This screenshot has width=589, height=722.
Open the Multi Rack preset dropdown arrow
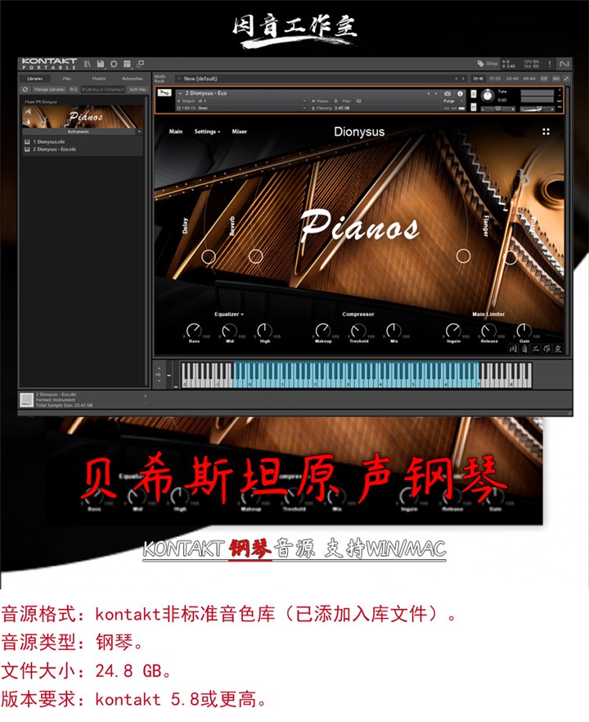point(179,79)
